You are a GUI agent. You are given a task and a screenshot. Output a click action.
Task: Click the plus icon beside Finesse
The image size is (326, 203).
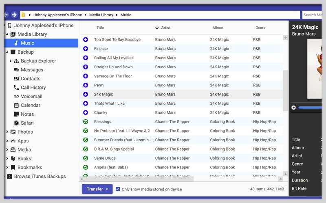pyautogui.click(x=86, y=49)
